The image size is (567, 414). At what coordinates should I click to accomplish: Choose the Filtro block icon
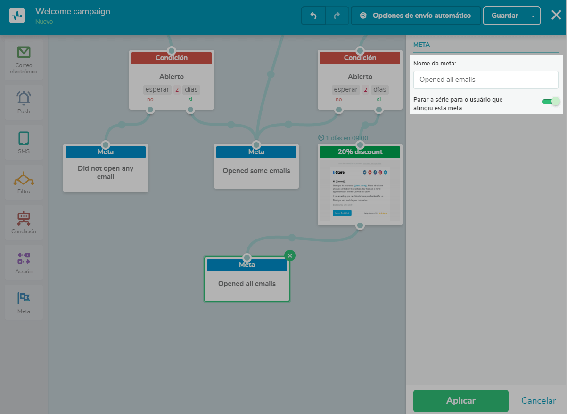pos(24,179)
